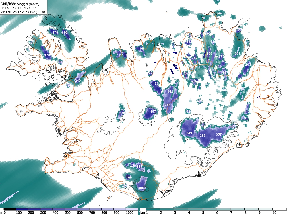Viewport: 287px width, 215px height.
Task: Click the 591 visibility value label
Action: [x=237, y=54]
